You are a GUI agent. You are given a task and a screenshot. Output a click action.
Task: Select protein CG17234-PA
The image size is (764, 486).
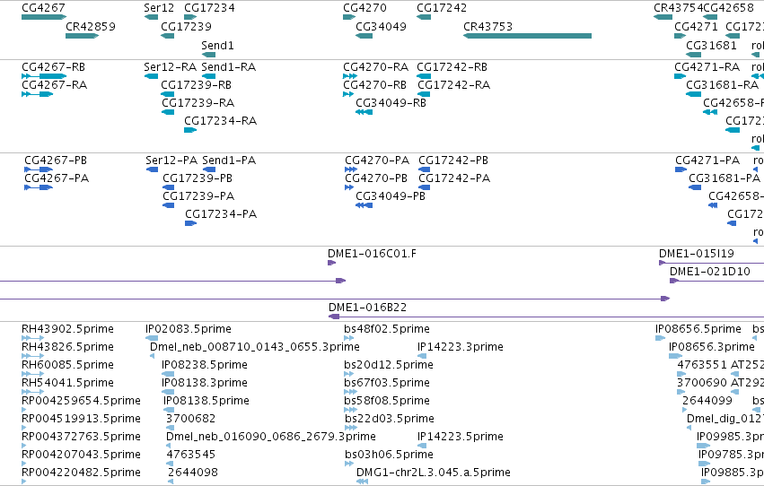pyautogui.click(x=191, y=223)
